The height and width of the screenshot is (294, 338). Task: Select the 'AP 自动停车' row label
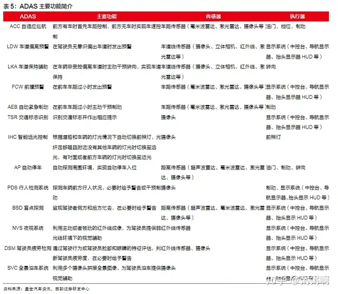coord(28,167)
